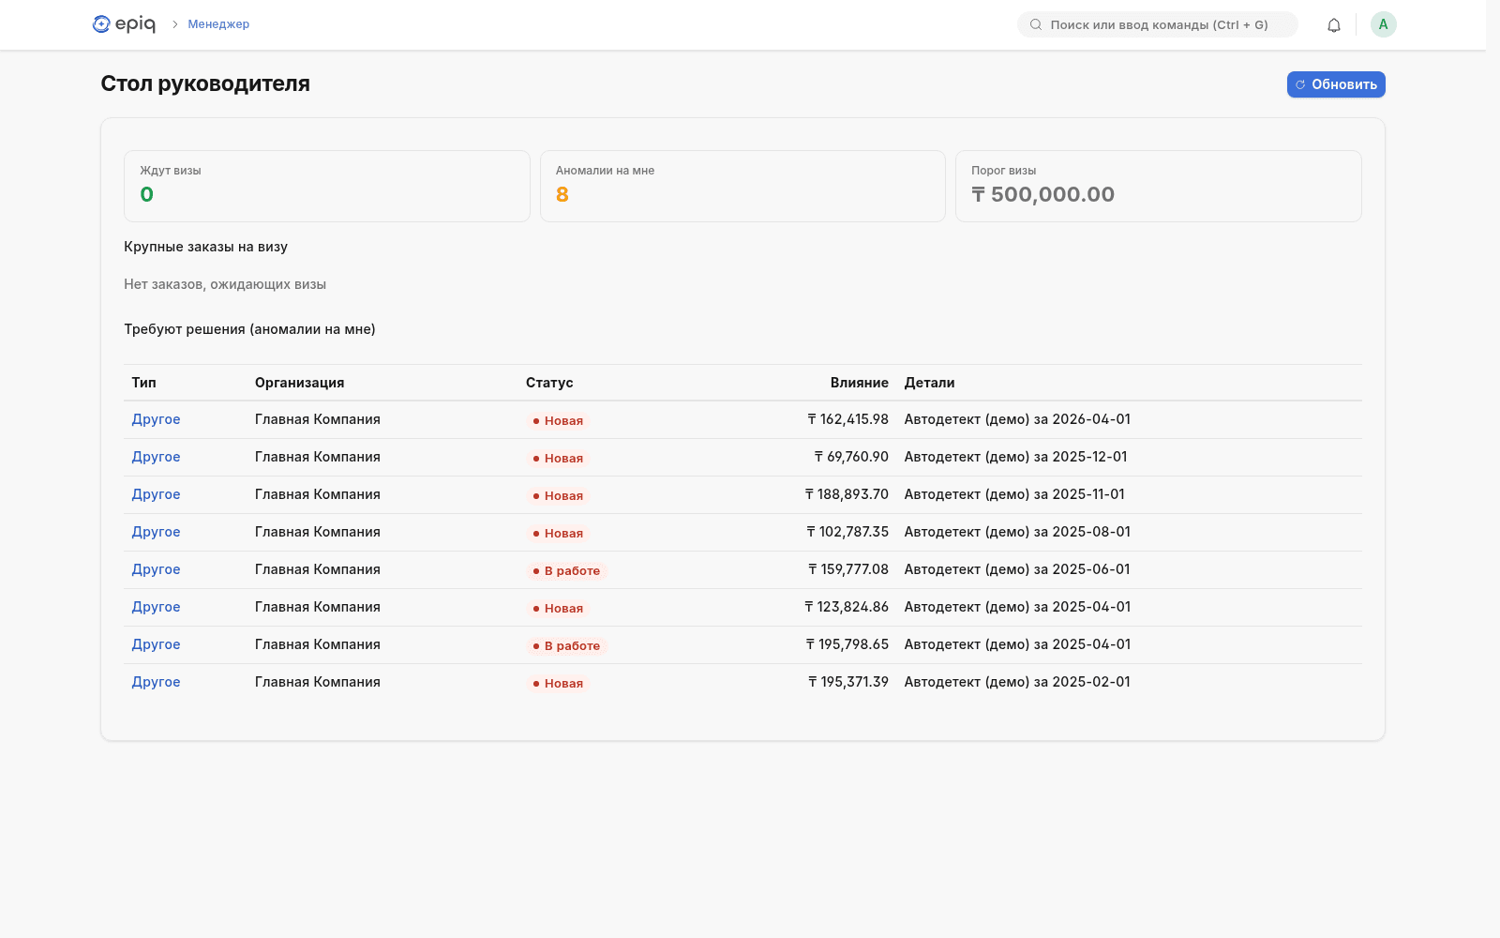Click impact value ₸ 102,787.35
This screenshot has height=938, width=1500.
847,532
